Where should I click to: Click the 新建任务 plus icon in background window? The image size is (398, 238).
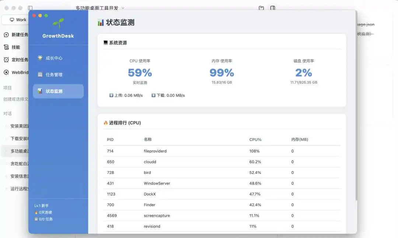6,35
